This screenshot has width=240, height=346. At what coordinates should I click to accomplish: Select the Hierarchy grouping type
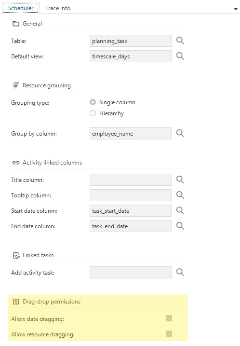click(93, 113)
